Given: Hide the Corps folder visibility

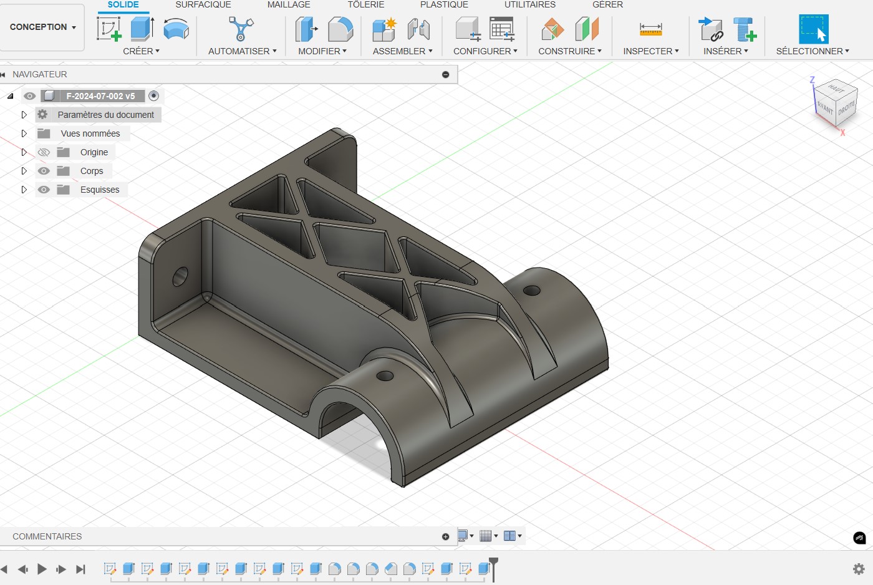Looking at the screenshot, I should click(x=44, y=171).
